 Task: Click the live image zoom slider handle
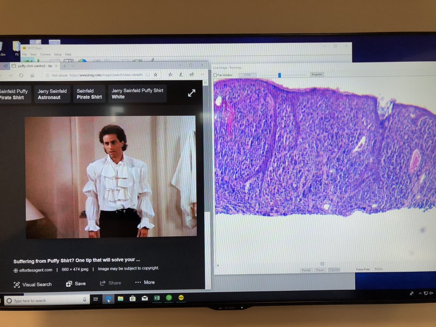(279, 75)
